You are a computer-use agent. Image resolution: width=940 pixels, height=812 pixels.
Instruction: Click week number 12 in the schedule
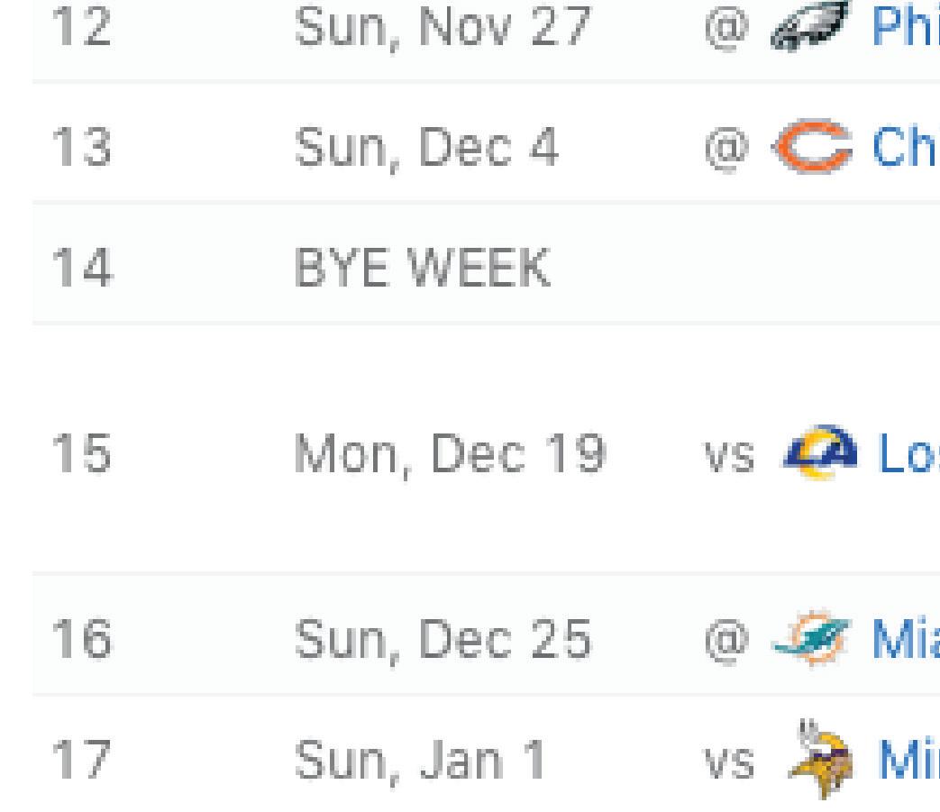click(x=81, y=26)
